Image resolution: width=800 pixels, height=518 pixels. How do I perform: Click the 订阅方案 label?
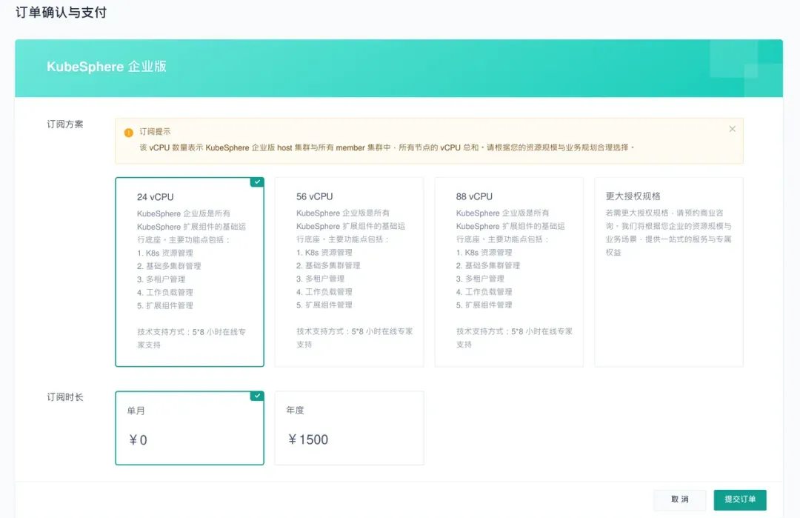[64, 124]
